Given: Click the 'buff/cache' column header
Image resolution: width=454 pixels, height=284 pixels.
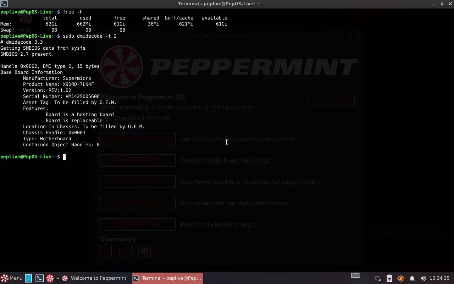Looking at the screenshot, I should (179, 18).
